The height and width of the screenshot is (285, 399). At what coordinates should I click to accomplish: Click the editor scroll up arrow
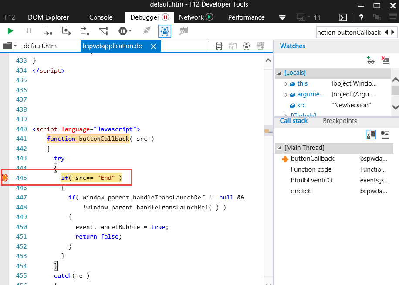click(x=268, y=60)
